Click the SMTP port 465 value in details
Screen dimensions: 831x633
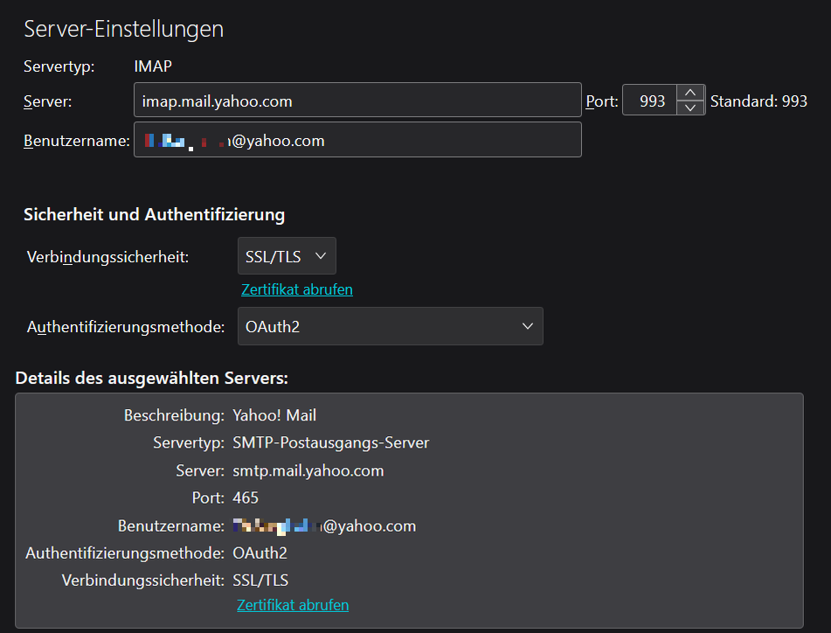click(246, 498)
